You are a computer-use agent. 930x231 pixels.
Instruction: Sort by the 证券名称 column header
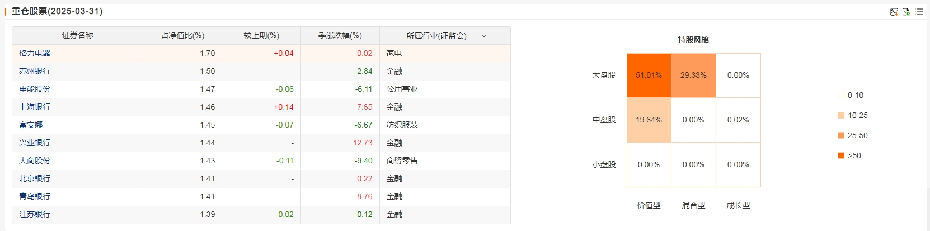pos(78,35)
